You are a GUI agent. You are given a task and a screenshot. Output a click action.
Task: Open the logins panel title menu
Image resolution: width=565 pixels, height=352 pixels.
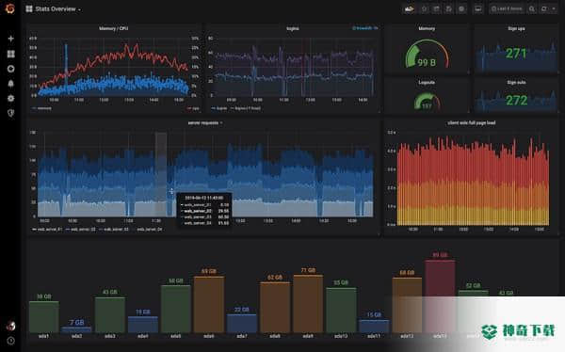coord(293,28)
